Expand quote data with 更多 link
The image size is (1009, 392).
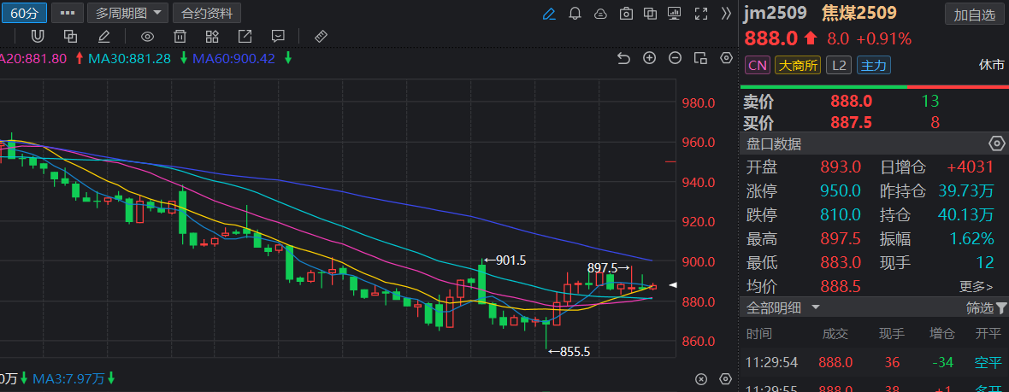point(976,287)
